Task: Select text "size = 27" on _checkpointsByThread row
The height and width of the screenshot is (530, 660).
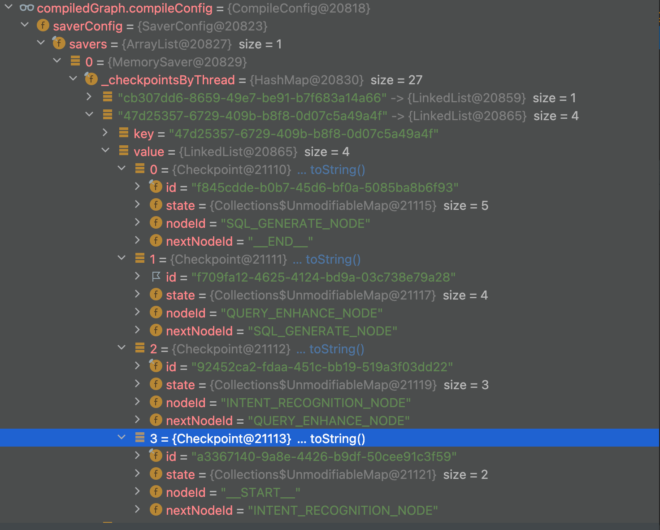Action: coord(396,80)
